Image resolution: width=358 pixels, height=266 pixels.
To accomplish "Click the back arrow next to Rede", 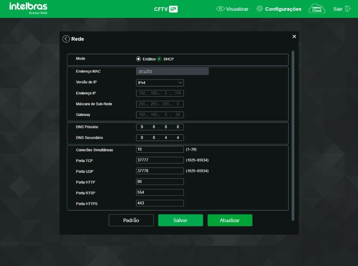I will [x=66, y=39].
